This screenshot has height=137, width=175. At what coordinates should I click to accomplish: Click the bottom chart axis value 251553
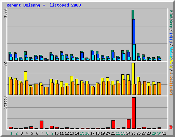[x=5, y=102]
